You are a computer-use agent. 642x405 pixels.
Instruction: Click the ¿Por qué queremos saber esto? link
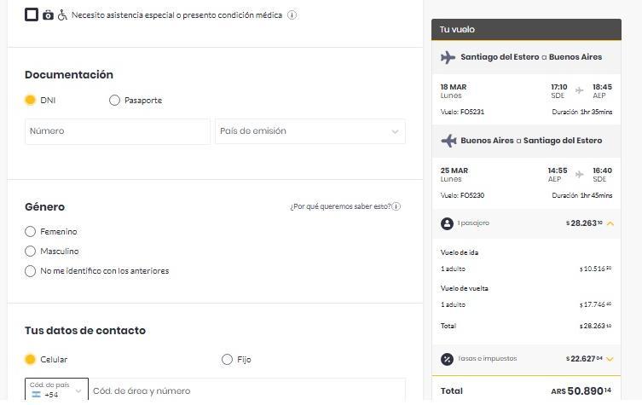[x=341, y=206]
